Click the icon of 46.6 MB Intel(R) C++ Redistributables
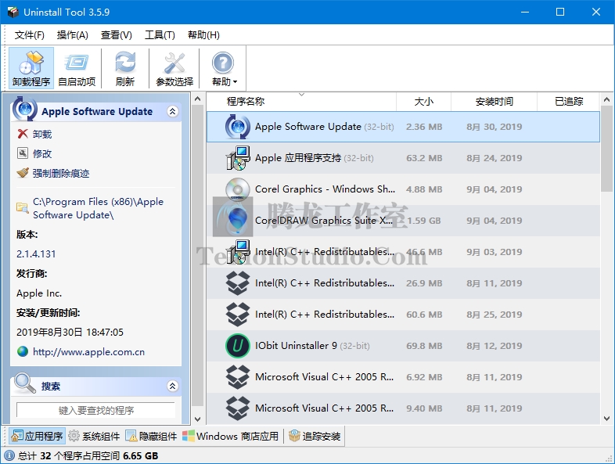The image size is (615, 464). pos(237,252)
